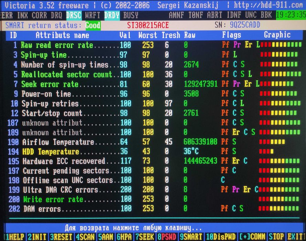The height and width of the screenshot is (241, 306).
Task: Click the 3RESET function key
Action: (61, 237)
